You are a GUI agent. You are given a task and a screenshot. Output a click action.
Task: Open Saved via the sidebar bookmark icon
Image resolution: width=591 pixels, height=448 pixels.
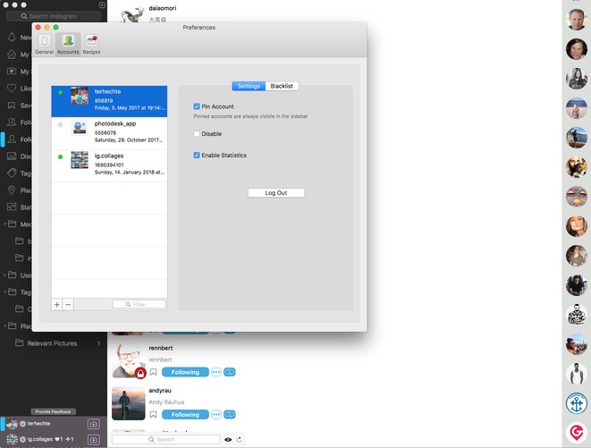tap(12, 106)
